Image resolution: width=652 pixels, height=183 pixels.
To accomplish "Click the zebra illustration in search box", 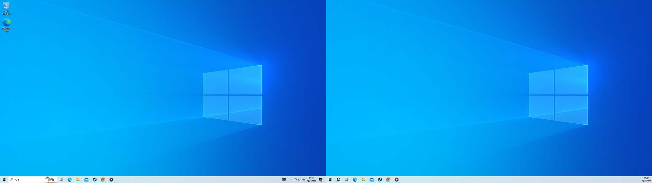I will point(51,180).
